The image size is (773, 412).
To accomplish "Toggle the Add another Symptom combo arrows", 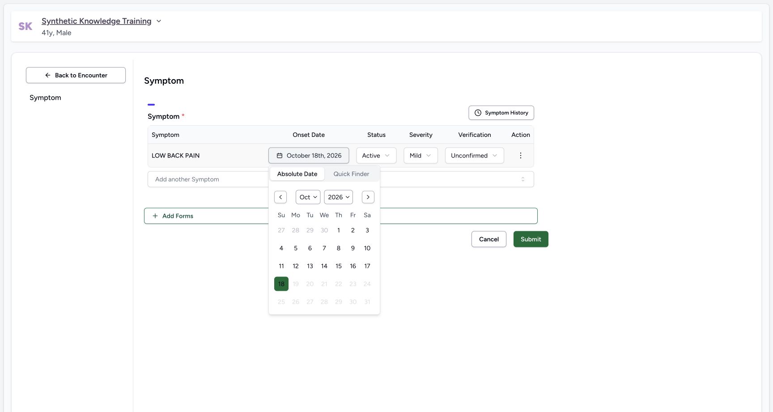I will coord(522,179).
